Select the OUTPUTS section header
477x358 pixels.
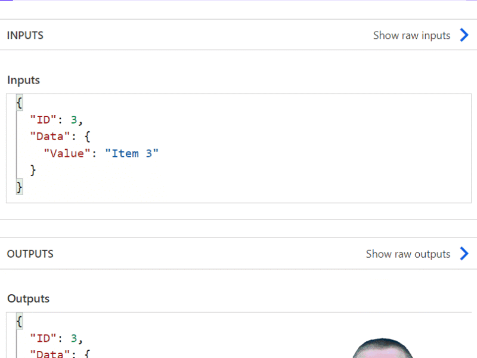pyautogui.click(x=30, y=254)
